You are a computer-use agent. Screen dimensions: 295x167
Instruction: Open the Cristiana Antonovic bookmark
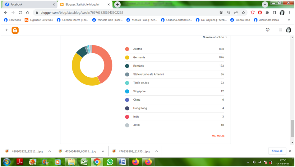point(177,20)
